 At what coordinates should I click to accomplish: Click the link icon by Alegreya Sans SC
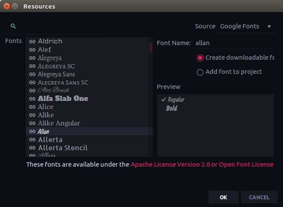click(x=32, y=82)
